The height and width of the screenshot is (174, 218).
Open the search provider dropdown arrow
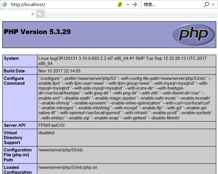(x=213, y=5)
